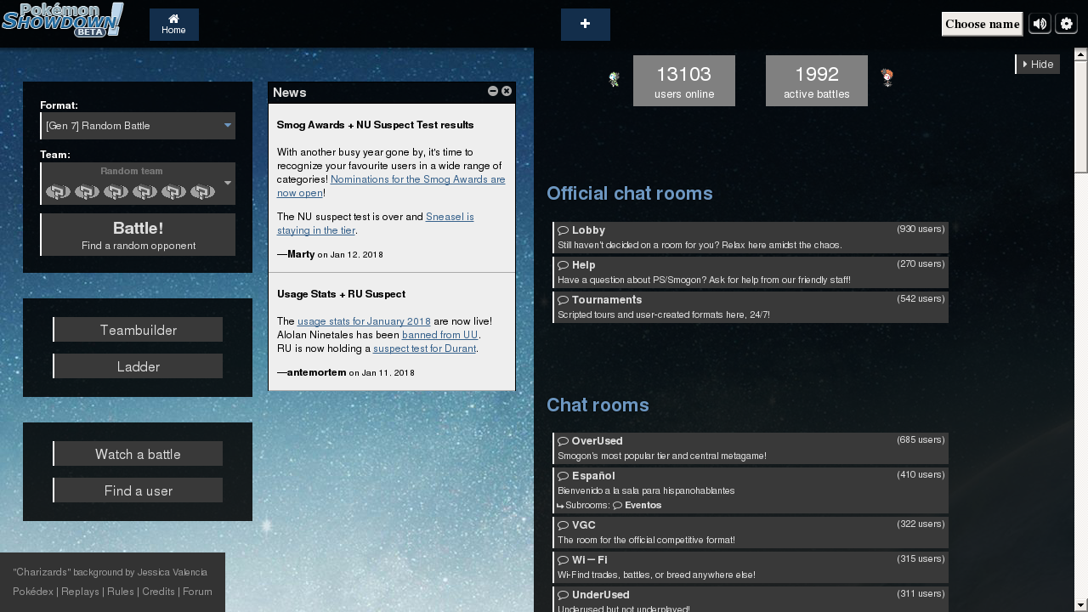Viewport: 1088px width, 612px height.
Task: Join the OverUsed chat room
Action: (x=751, y=448)
